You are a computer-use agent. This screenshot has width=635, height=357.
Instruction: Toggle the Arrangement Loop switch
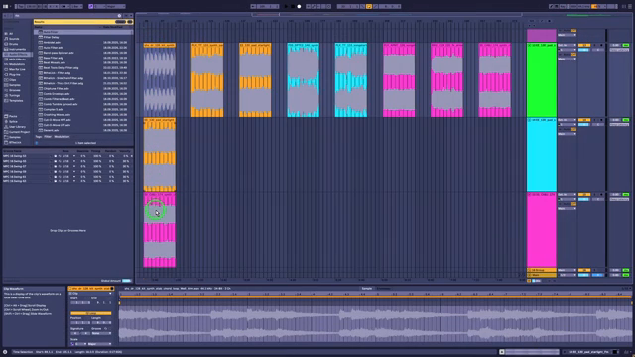click(369, 7)
